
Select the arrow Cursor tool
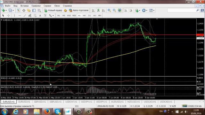(x=3, y=16)
